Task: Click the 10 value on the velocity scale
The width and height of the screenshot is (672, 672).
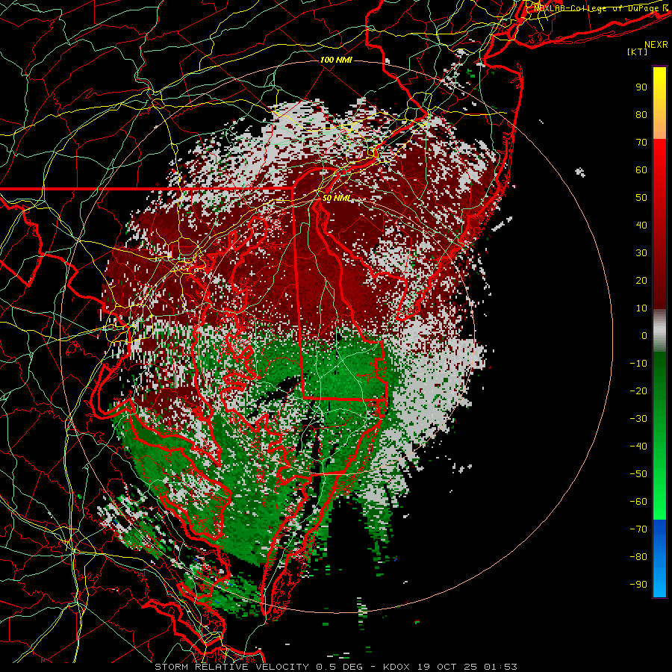Action: (641, 308)
